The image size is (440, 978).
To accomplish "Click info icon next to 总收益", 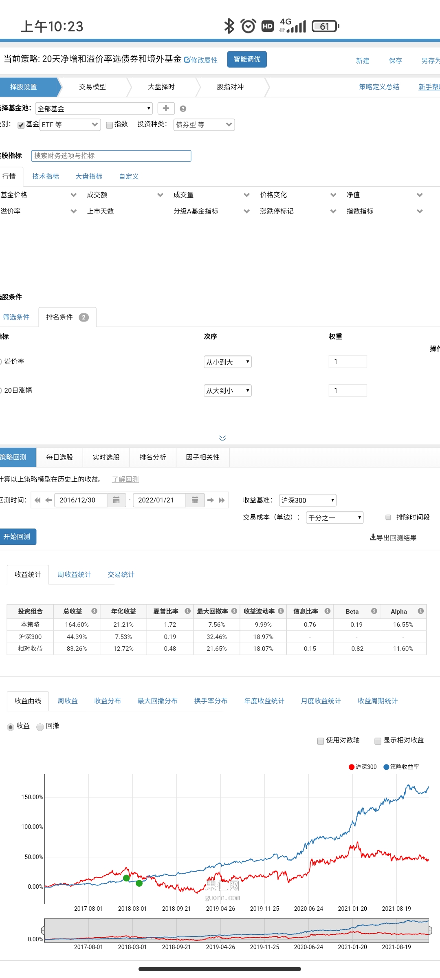I will point(95,611).
